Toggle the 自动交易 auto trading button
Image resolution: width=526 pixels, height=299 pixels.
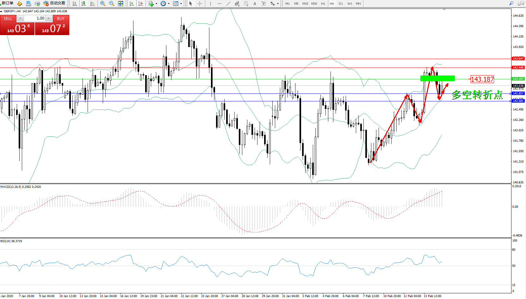point(54,3)
